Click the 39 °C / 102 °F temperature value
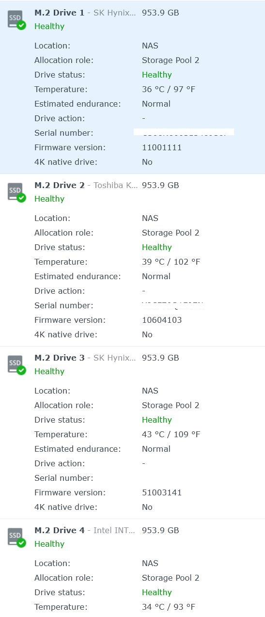Image resolution: width=265 pixels, height=617 pixels. coord(171,262)
